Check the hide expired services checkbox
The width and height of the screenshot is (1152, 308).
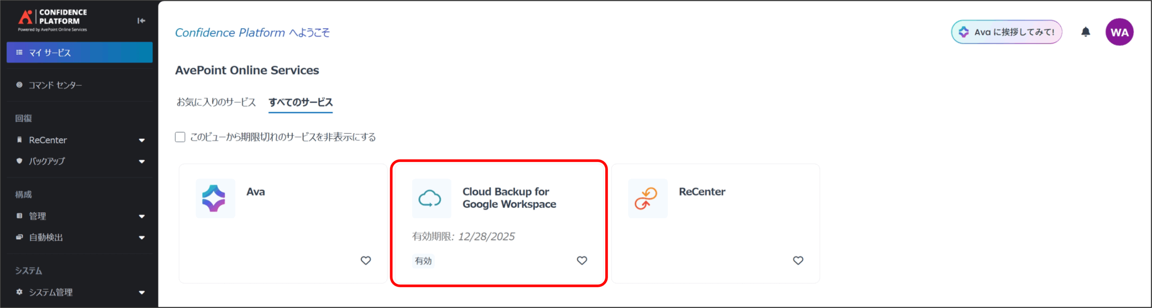coord(180,137)
